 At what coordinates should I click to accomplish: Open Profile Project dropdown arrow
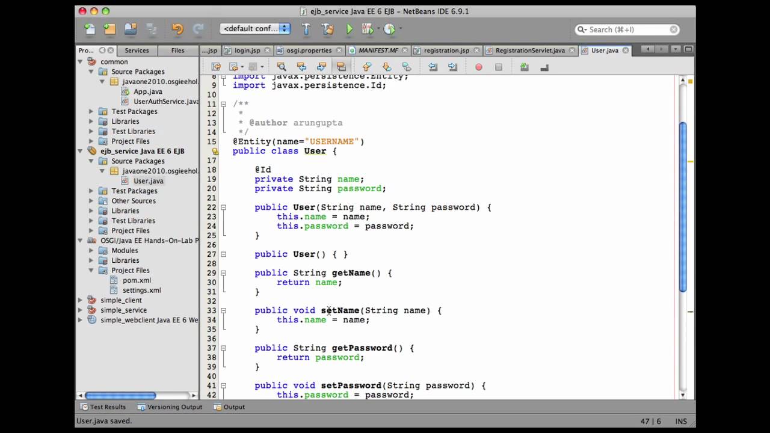coord(399,29)
